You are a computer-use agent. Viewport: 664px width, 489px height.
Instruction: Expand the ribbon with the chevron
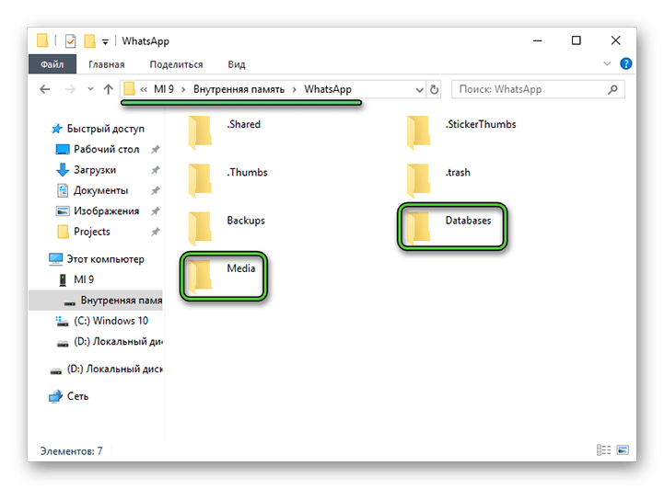click(x=607, y=63)
